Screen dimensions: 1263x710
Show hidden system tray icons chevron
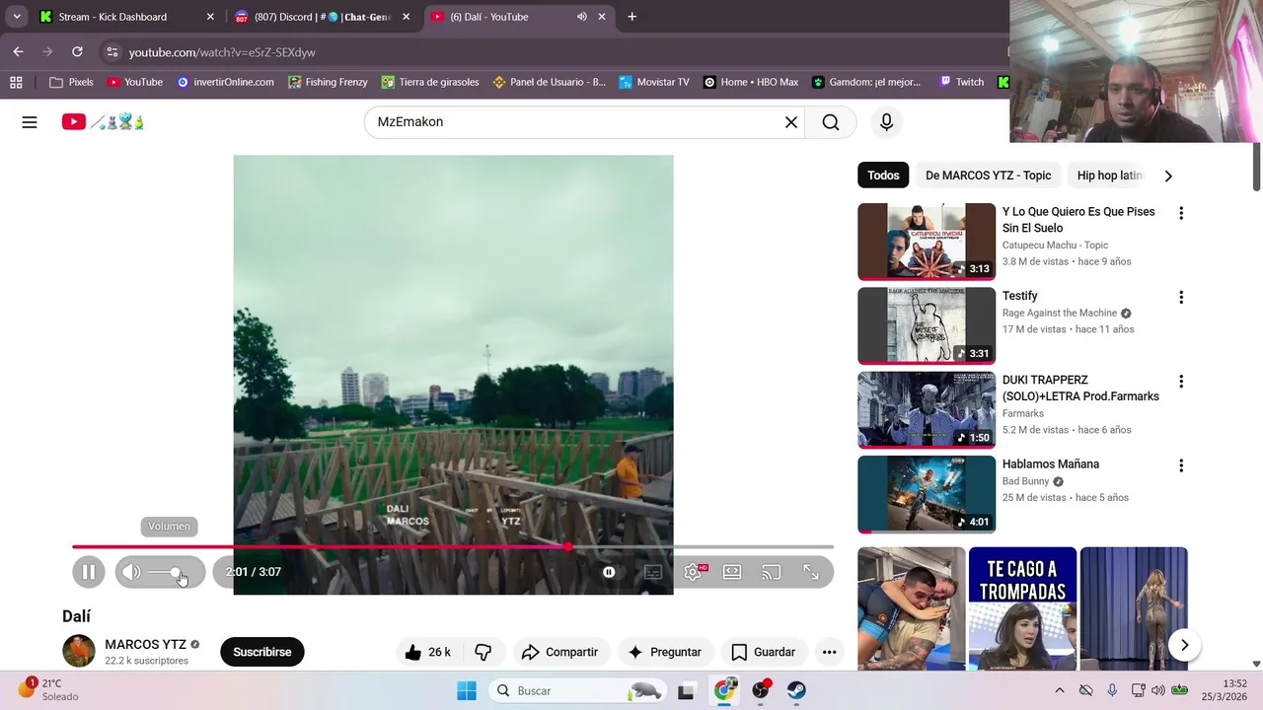(x=1060, y=690)
